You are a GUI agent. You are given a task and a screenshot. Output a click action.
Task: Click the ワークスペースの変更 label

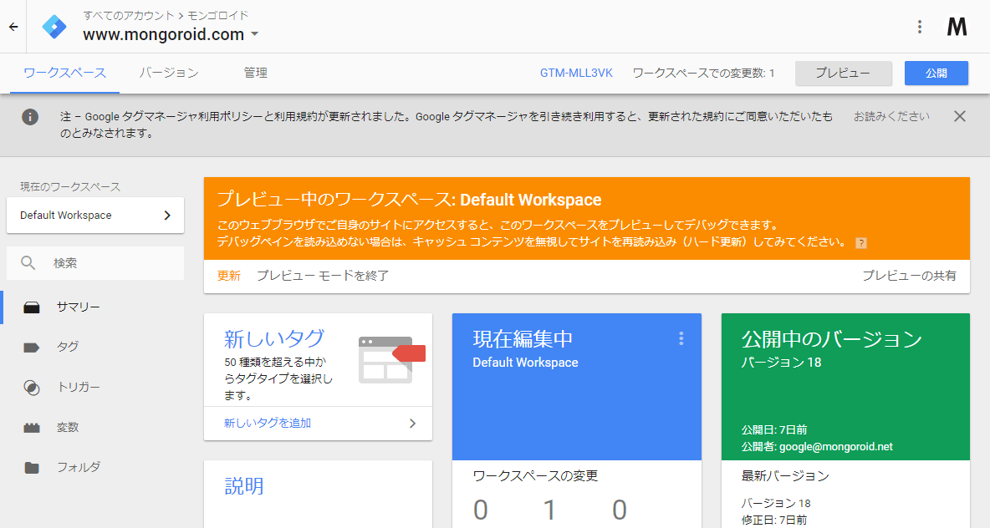[535, 475]
